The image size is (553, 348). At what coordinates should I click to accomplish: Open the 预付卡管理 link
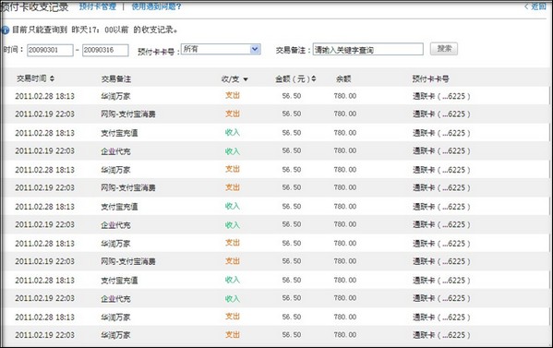(98, 6)
